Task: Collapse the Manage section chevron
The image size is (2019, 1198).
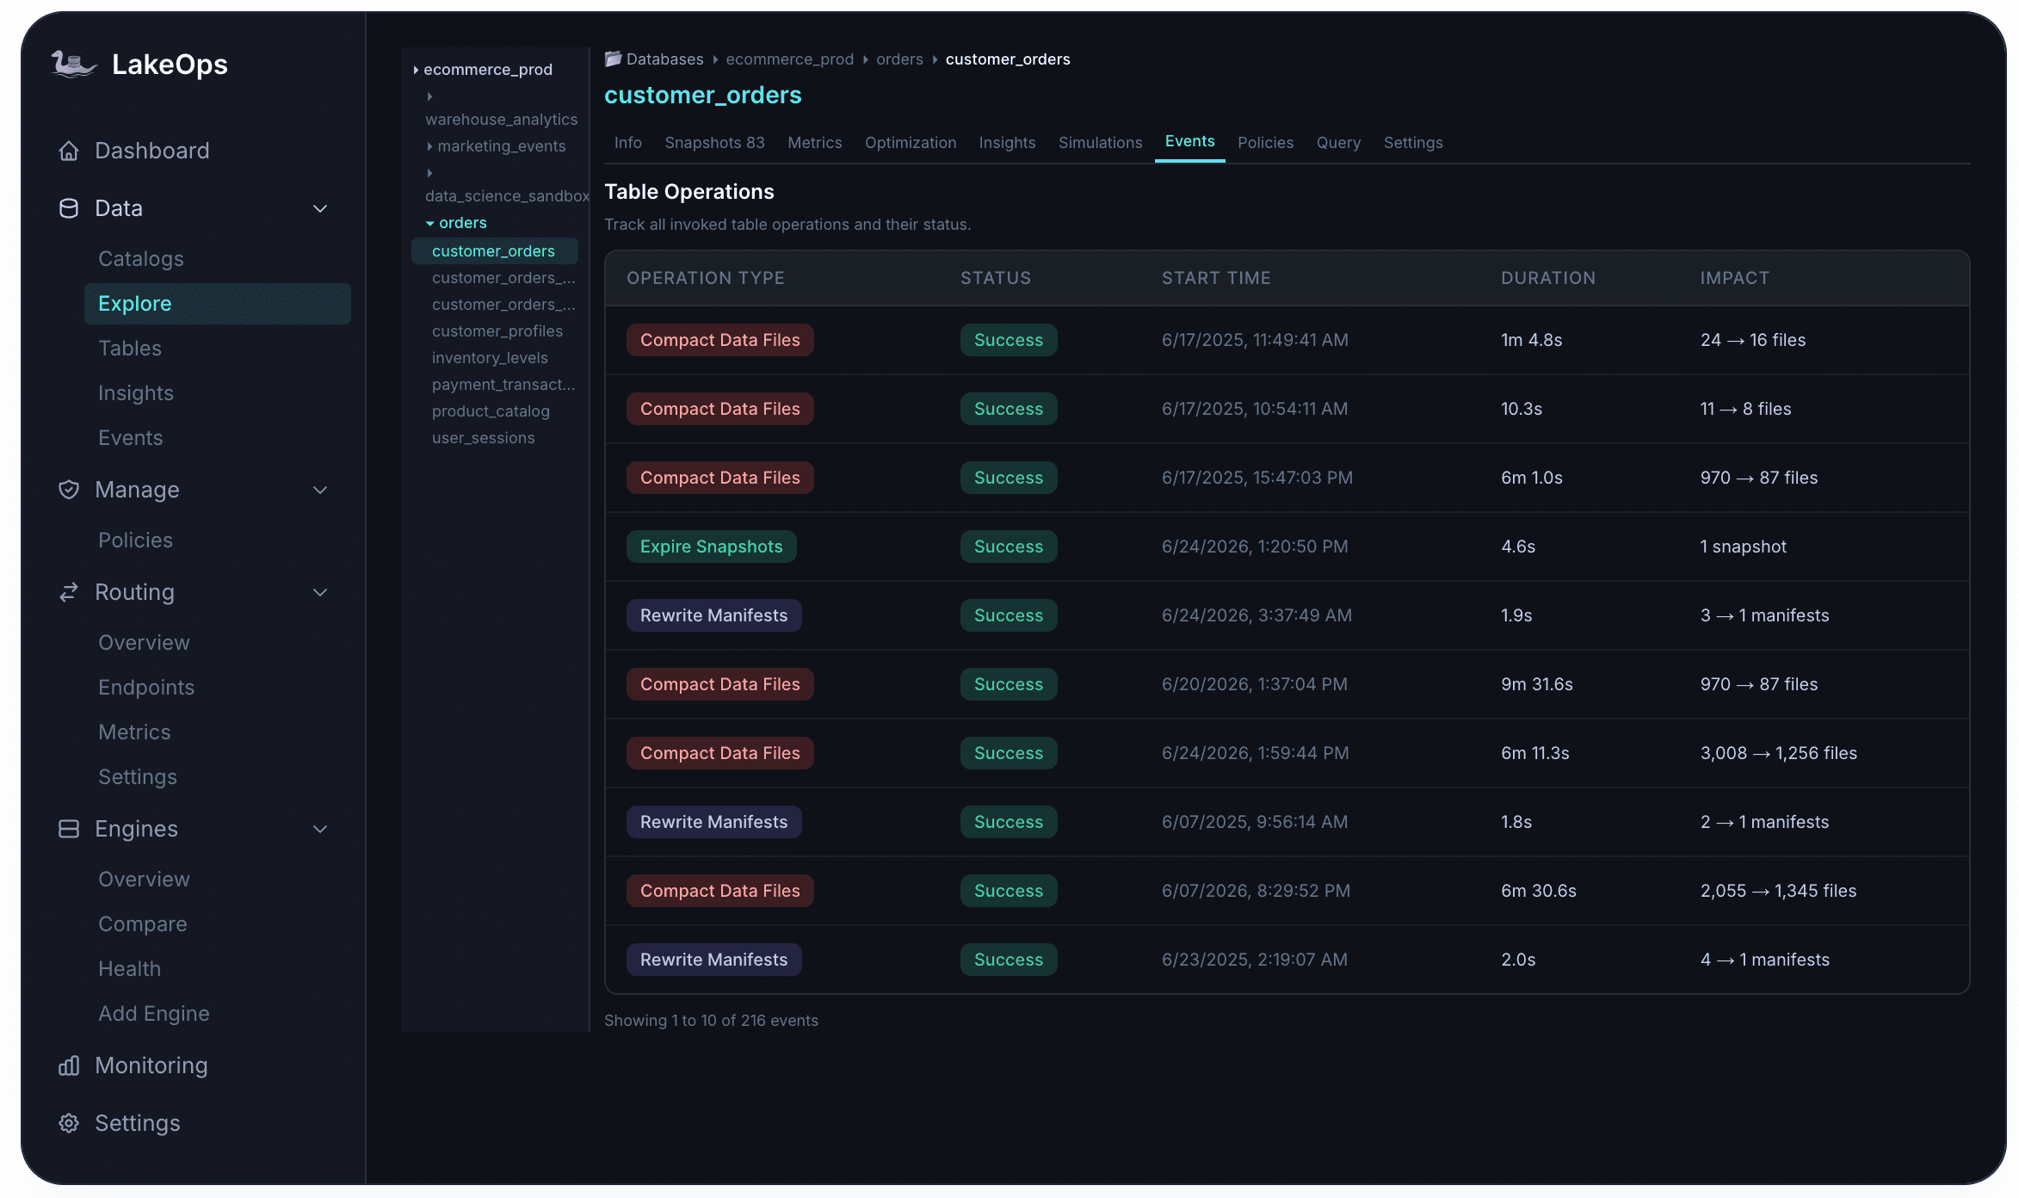Action: (x=320, y=490)
